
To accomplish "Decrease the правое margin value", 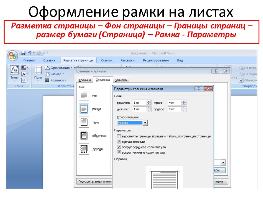I will click(x=184, y=110).
